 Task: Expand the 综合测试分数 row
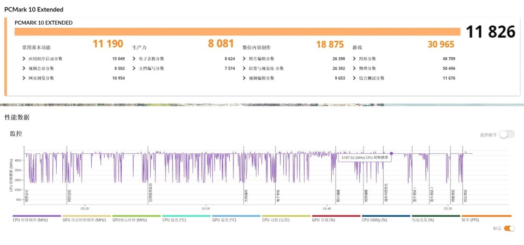354,78
